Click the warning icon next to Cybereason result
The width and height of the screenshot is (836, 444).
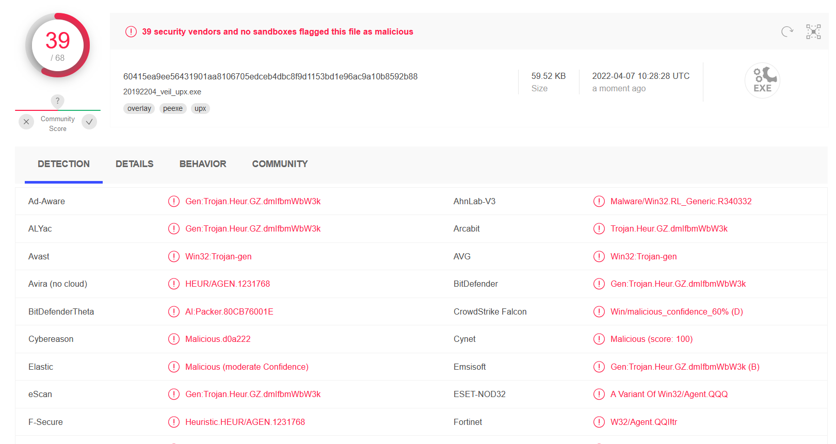(x=174, y=339)
